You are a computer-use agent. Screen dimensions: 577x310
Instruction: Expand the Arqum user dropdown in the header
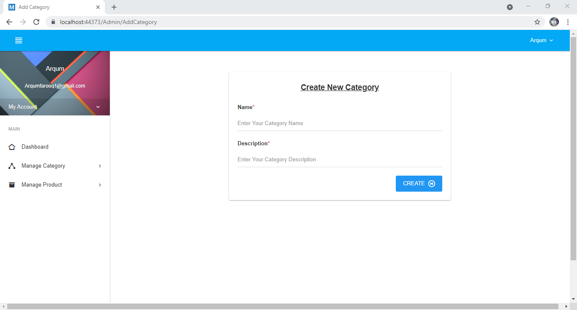tap(542, 40)
